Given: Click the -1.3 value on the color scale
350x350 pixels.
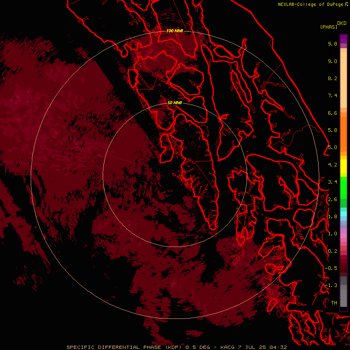Looking at the screenshot, I should click(331, 285).
